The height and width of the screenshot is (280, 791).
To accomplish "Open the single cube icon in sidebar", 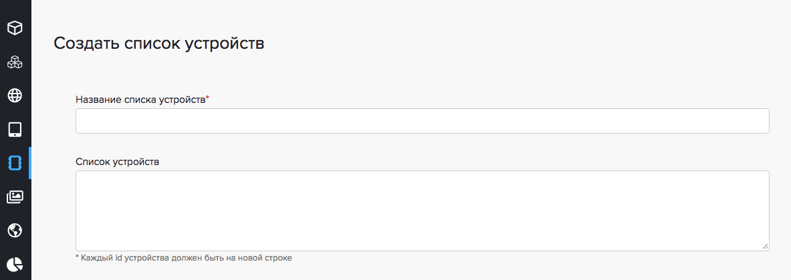I will point(15,28).
